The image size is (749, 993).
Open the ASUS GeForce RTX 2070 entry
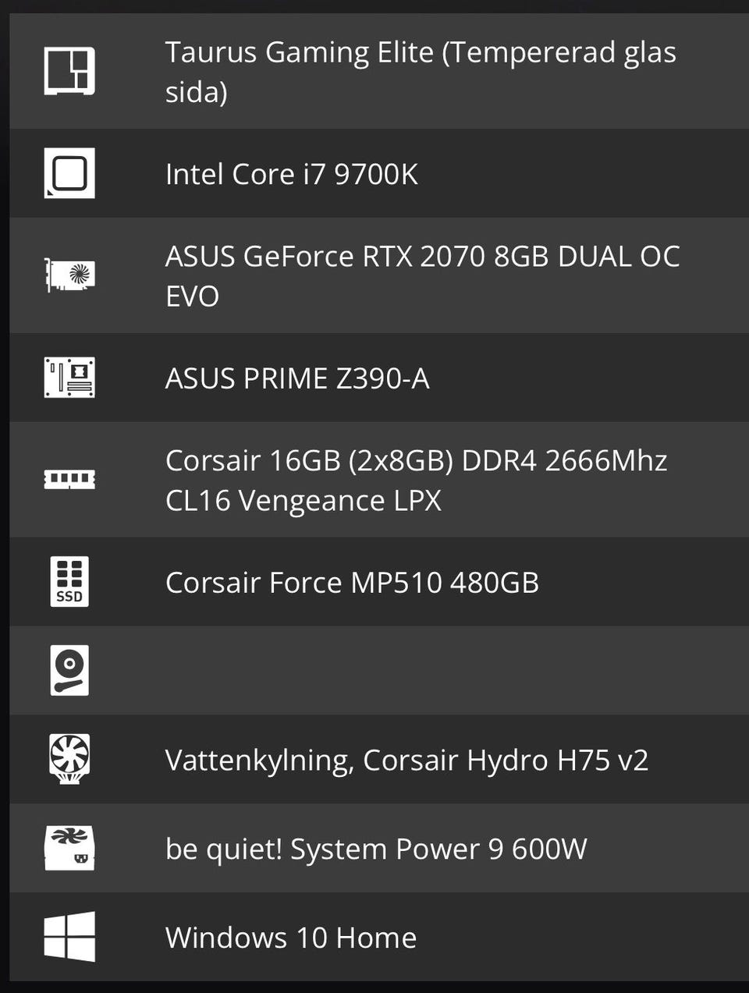tap(422, 276)
